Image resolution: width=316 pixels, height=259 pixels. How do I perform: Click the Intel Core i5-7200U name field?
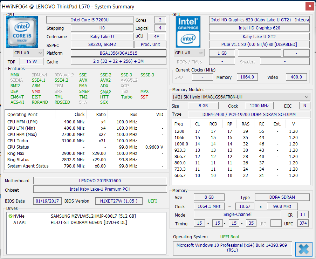[90, 20]
